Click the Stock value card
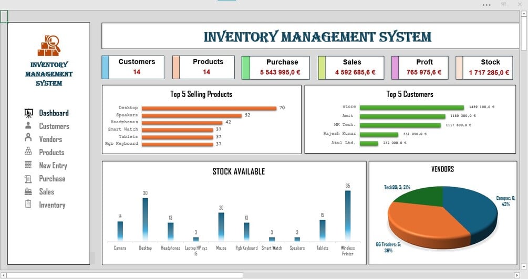This screenshot has width=528, height=279. 484,68
